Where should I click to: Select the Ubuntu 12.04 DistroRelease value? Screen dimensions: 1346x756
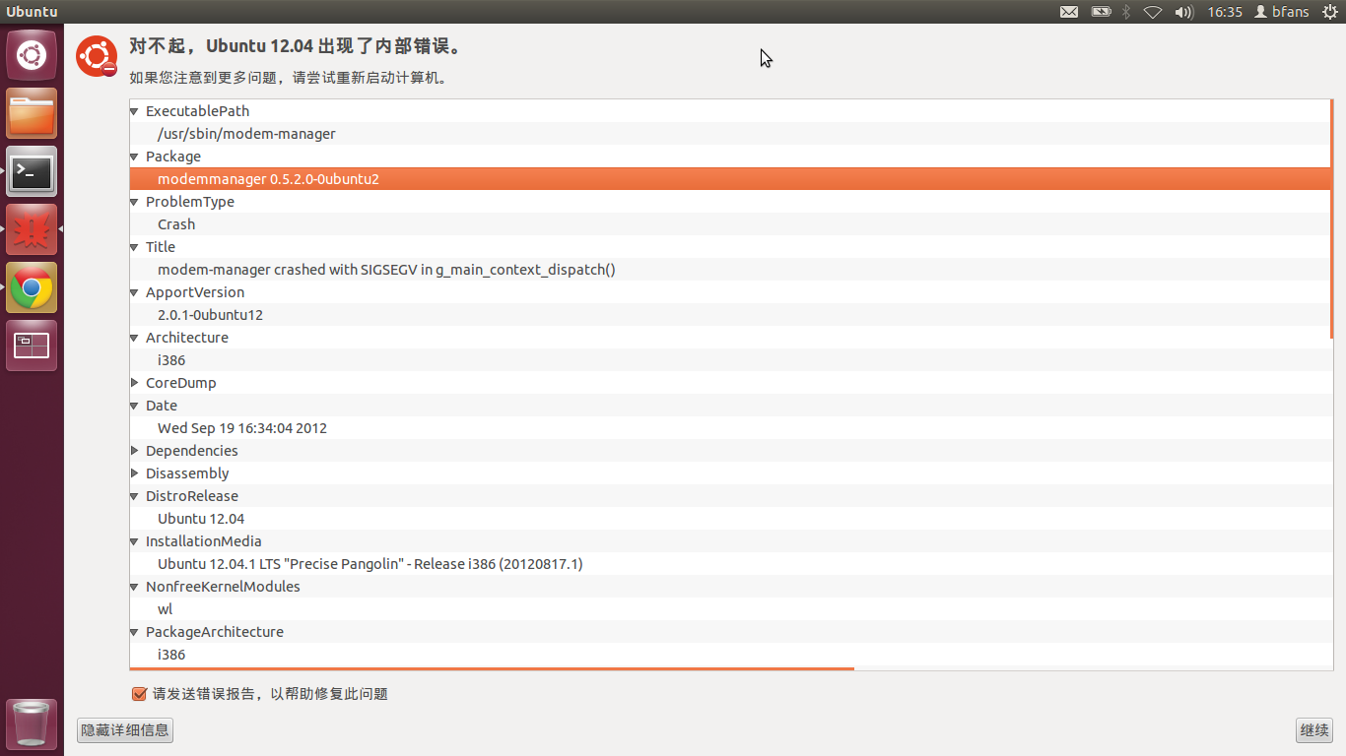pyautogui.click(x=729, y=519)
